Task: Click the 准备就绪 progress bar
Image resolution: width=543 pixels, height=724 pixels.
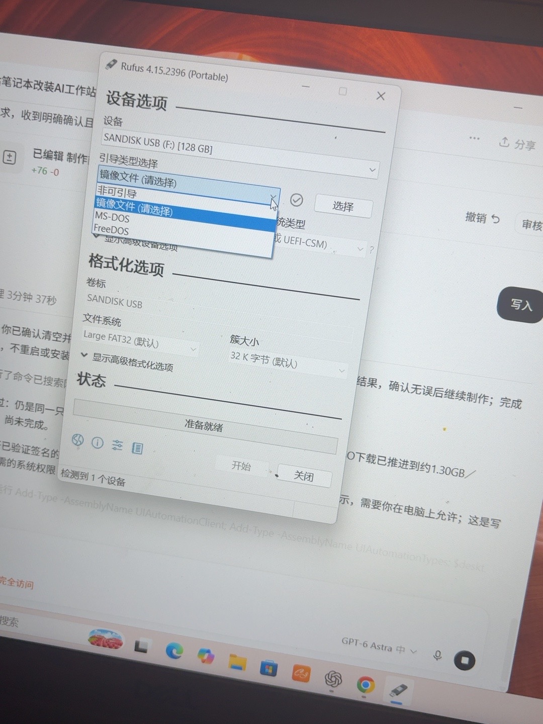Action: (x=206, y=426)
